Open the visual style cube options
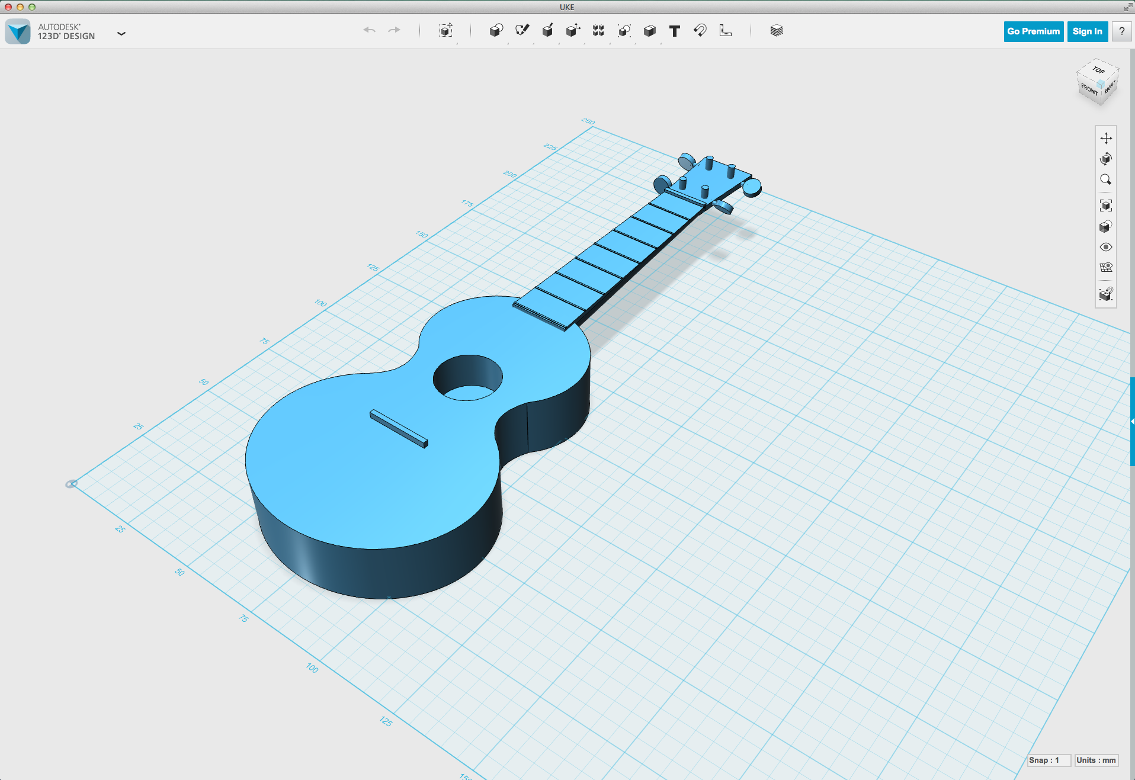1135x780 pixels. pos(1106,227)
